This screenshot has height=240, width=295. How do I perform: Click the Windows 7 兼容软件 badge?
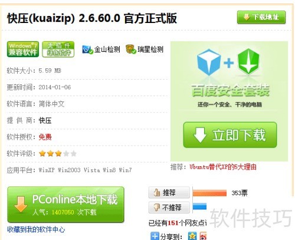coord(23,49)
